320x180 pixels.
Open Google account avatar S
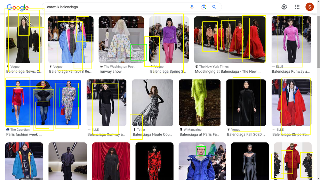tap(309, 7)
